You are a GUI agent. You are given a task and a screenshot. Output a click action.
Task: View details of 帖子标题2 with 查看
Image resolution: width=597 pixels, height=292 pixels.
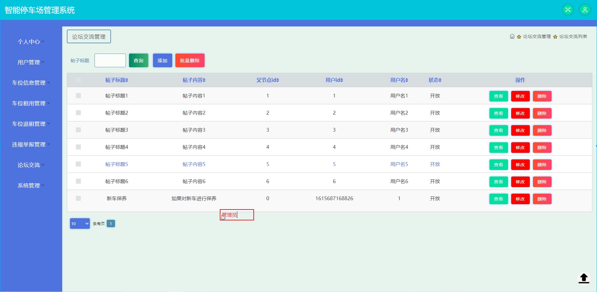click(499, 113)
